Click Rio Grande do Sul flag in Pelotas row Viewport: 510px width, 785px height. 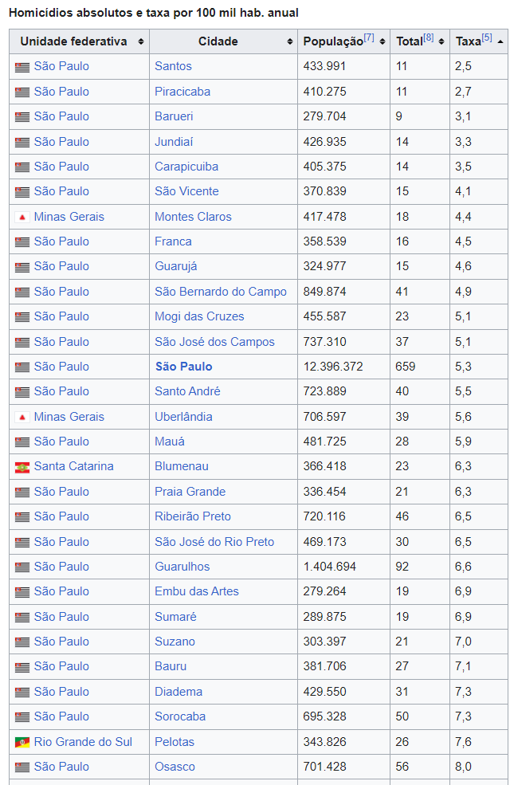tap(22, 743)
